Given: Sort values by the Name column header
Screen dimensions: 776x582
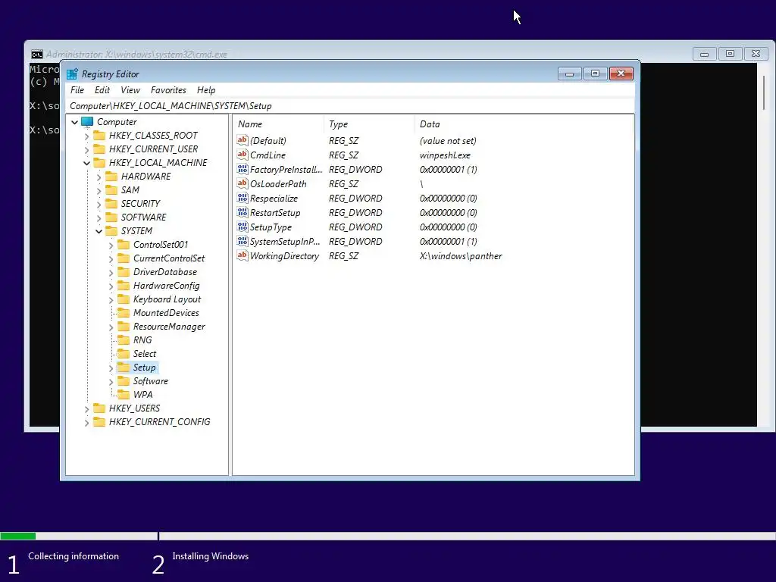Looking at the screenshot, I should coord(278,124).
